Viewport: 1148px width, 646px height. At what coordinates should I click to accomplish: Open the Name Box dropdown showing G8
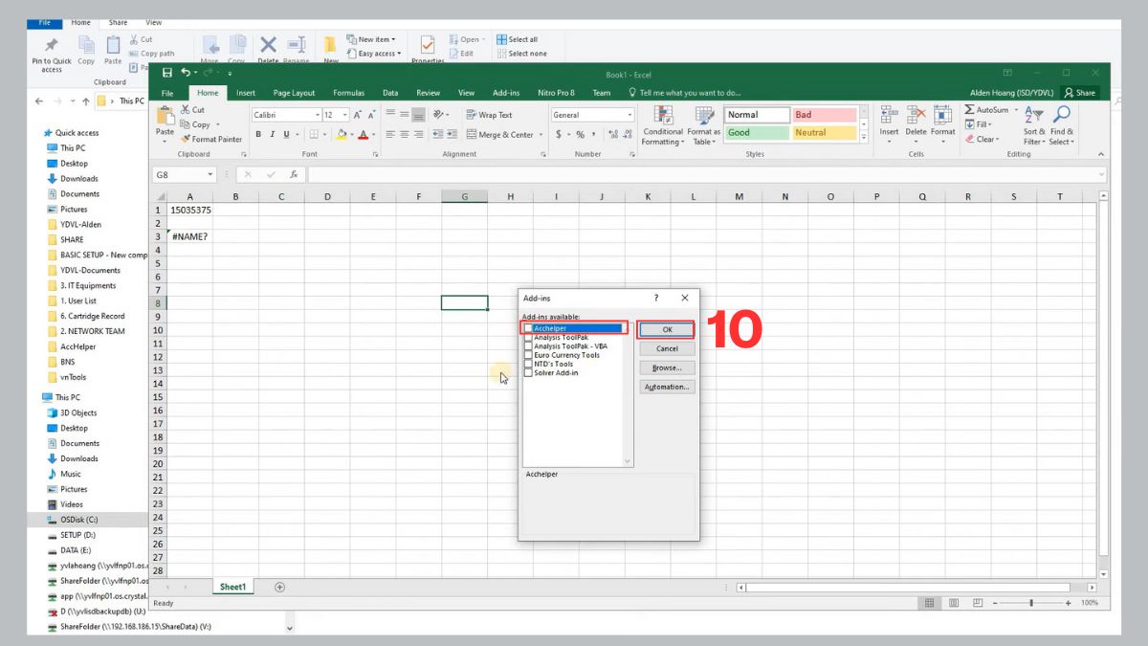tap(210, 175)
